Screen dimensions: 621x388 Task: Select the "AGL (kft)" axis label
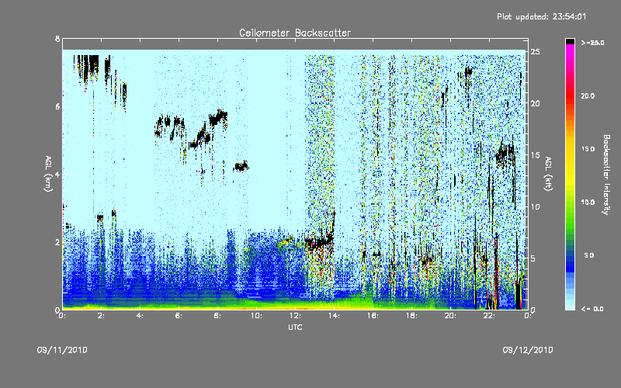click(548, 174)
